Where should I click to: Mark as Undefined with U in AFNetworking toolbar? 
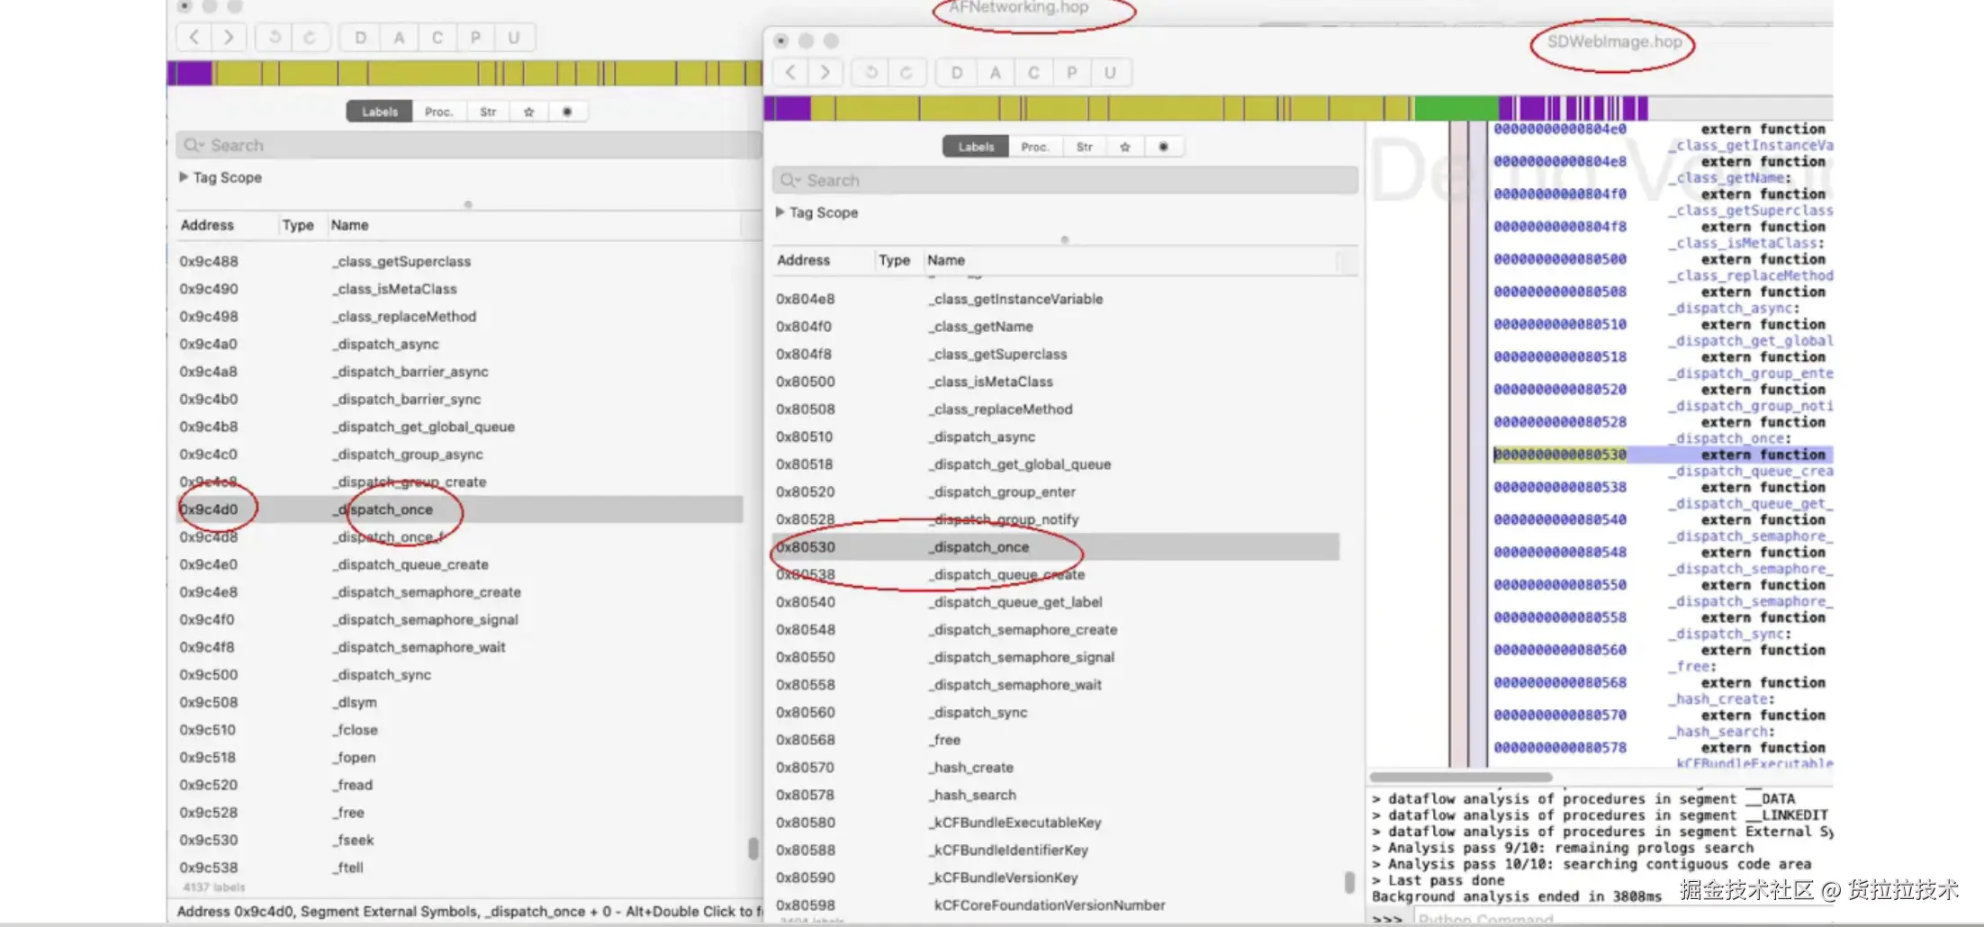point(514,37)
